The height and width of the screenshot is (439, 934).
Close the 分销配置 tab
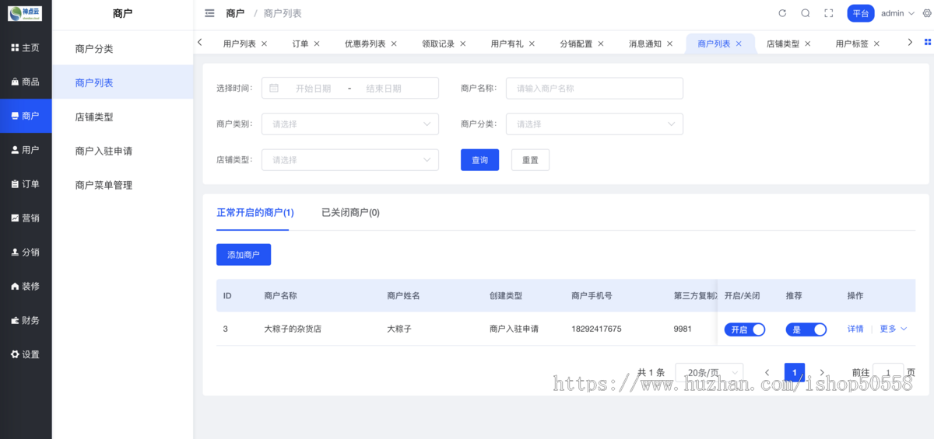pos(601,44)
